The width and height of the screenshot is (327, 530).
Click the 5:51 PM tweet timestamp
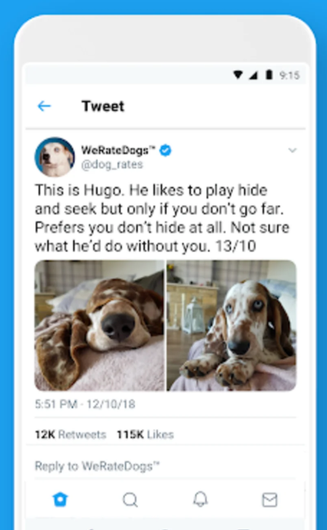(x=85, y=404)
